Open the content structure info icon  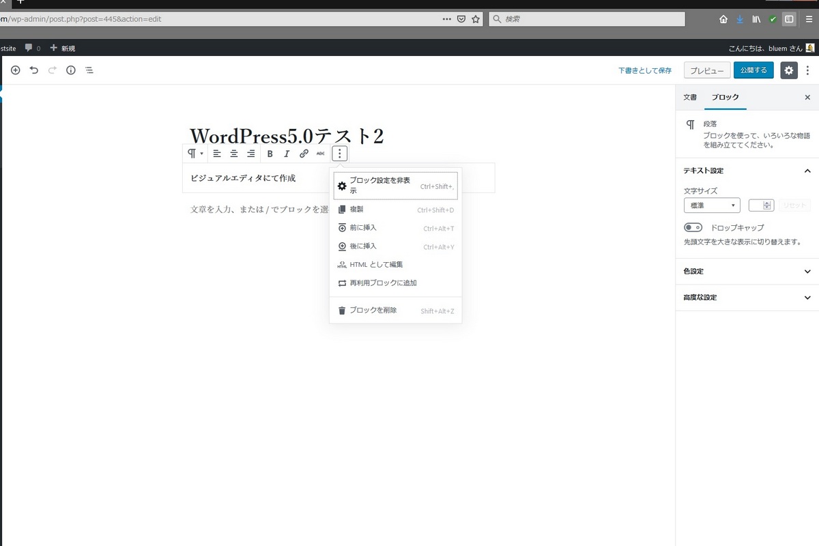[x=71, y=70]
